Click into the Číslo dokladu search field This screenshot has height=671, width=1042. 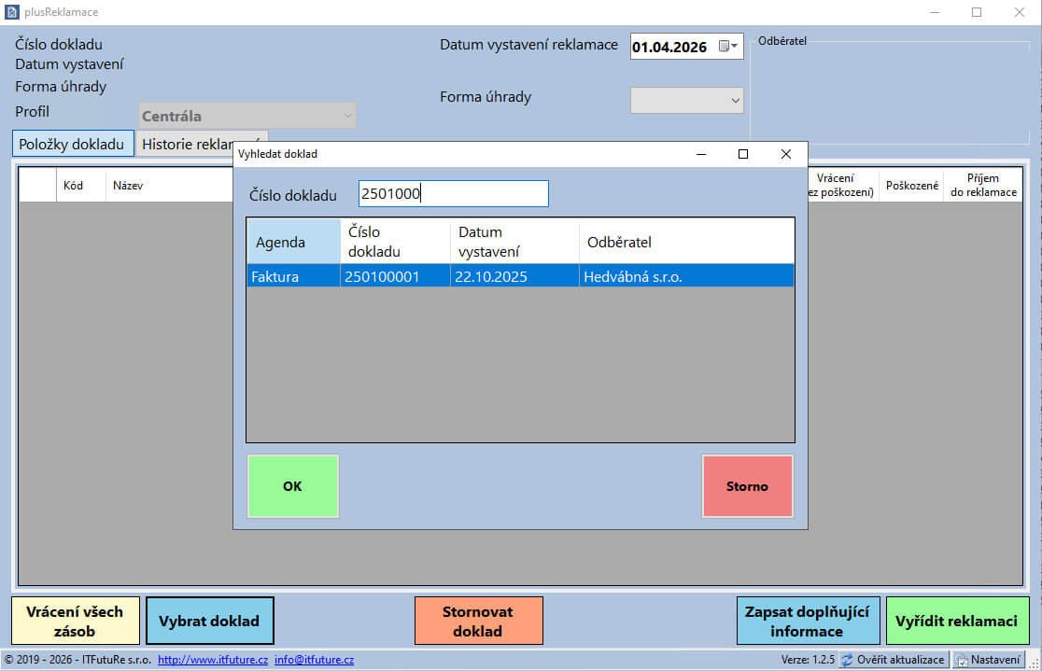pyautogui.click(x=453, y=194)
